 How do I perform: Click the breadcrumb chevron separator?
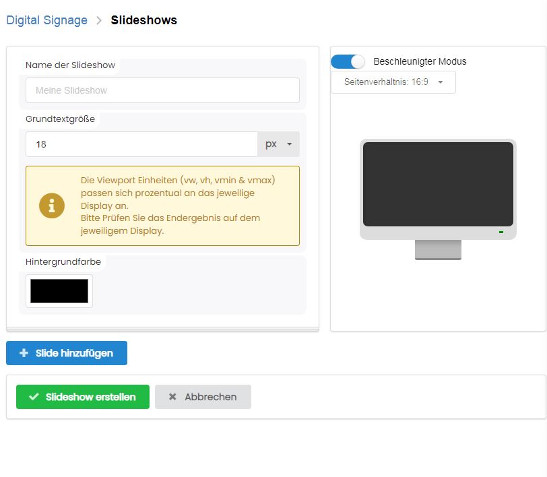tap(99, 20)
